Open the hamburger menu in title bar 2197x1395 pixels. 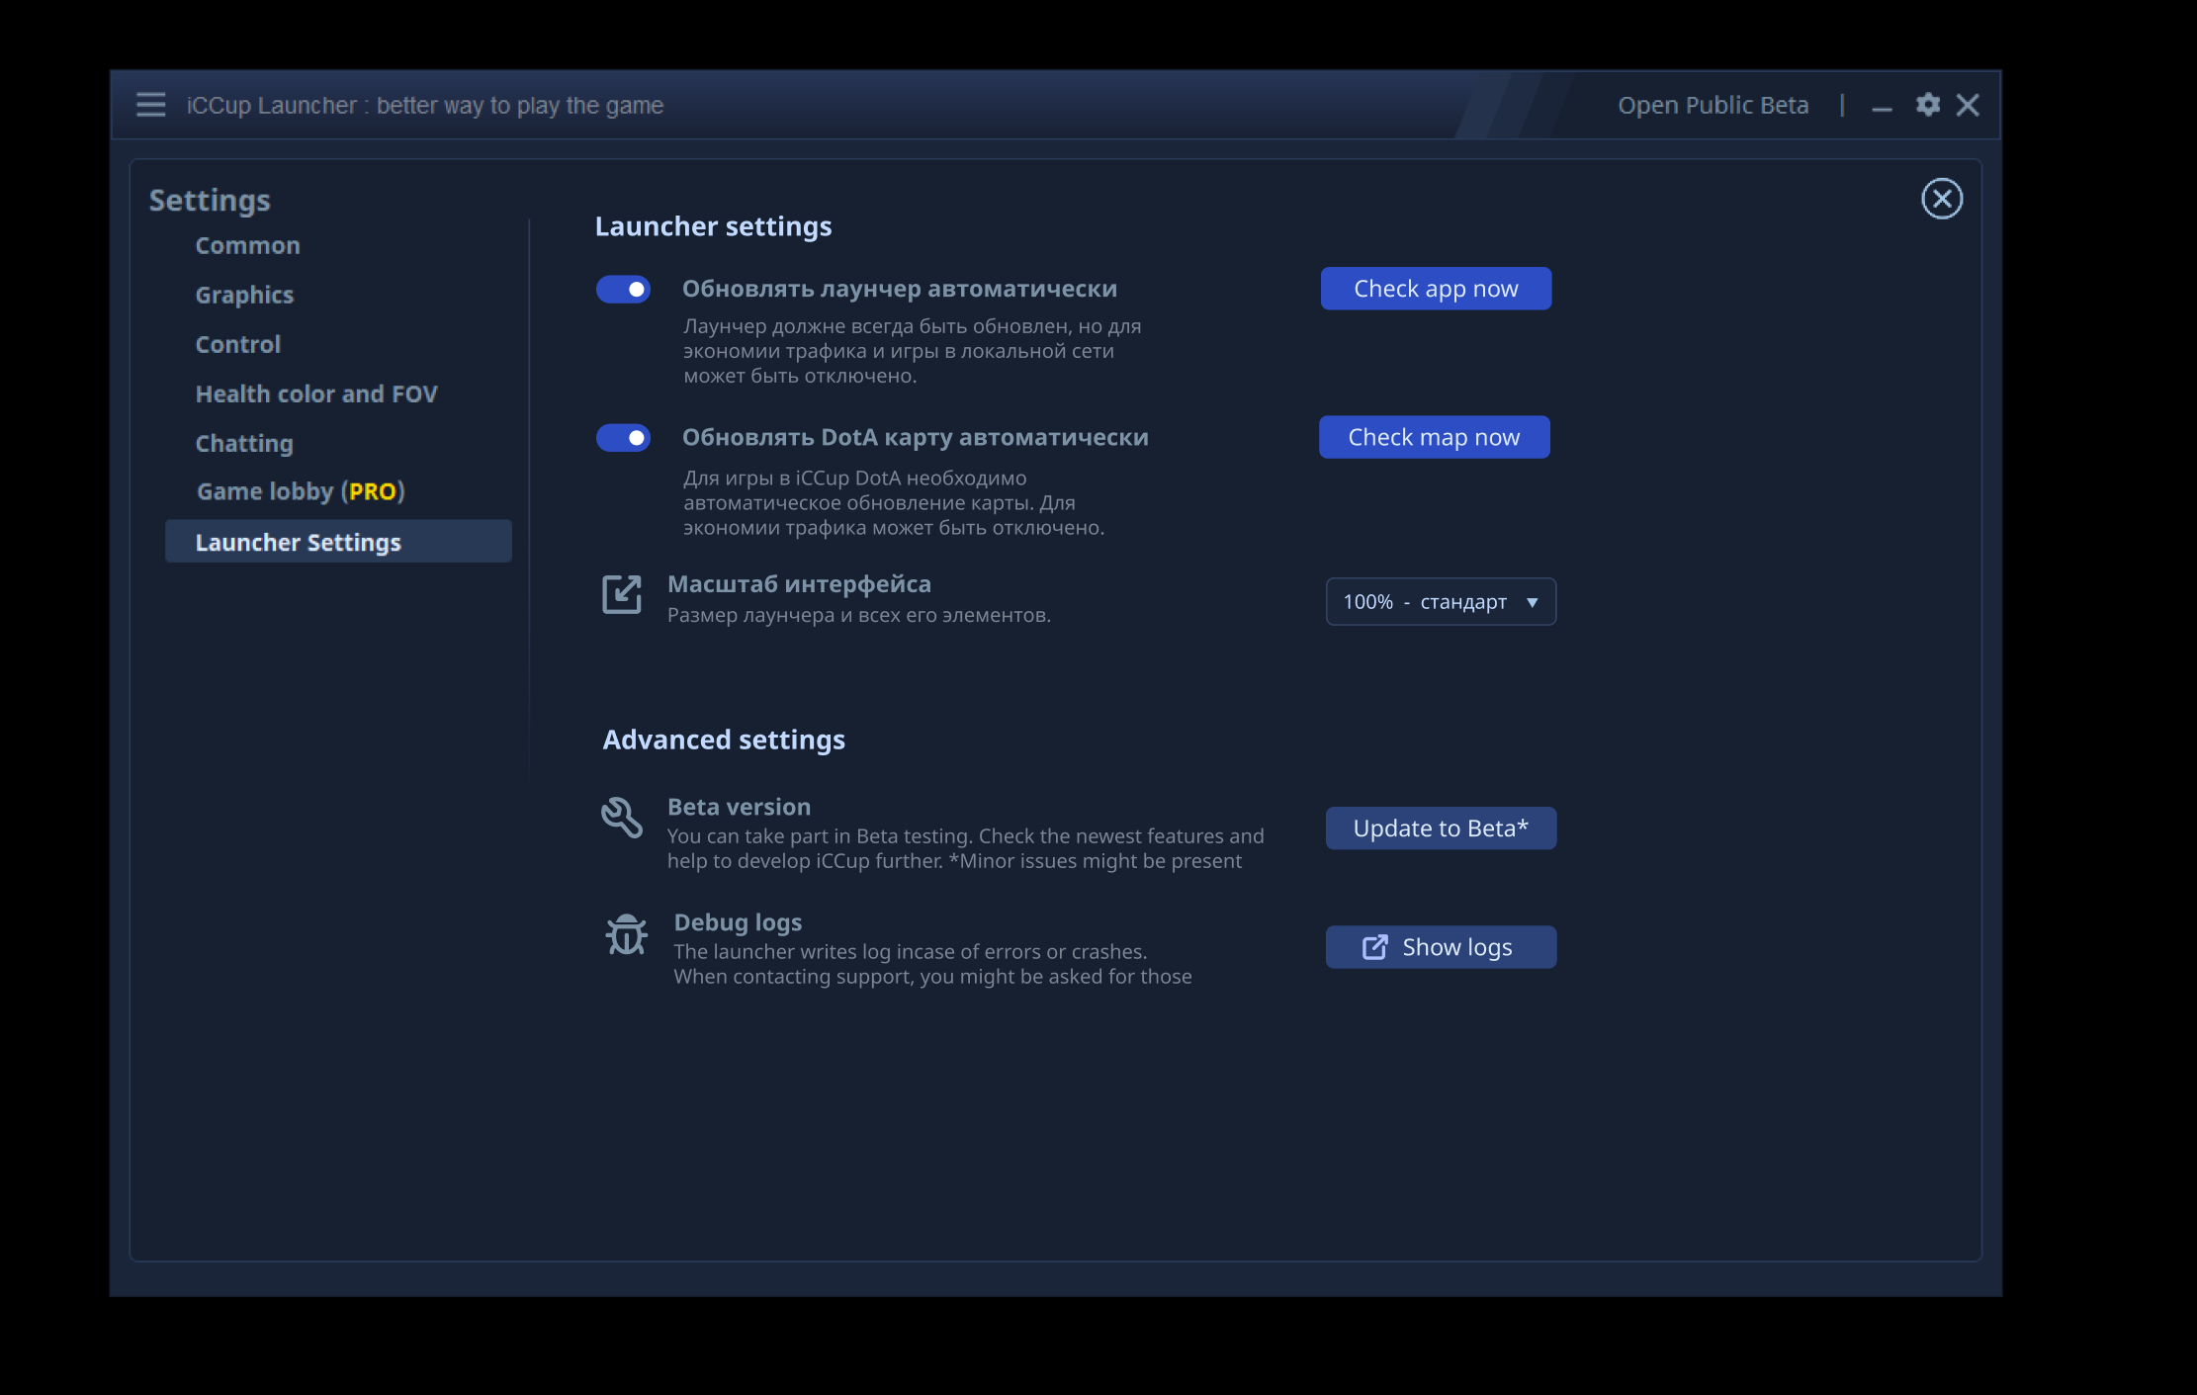(150, 105)
